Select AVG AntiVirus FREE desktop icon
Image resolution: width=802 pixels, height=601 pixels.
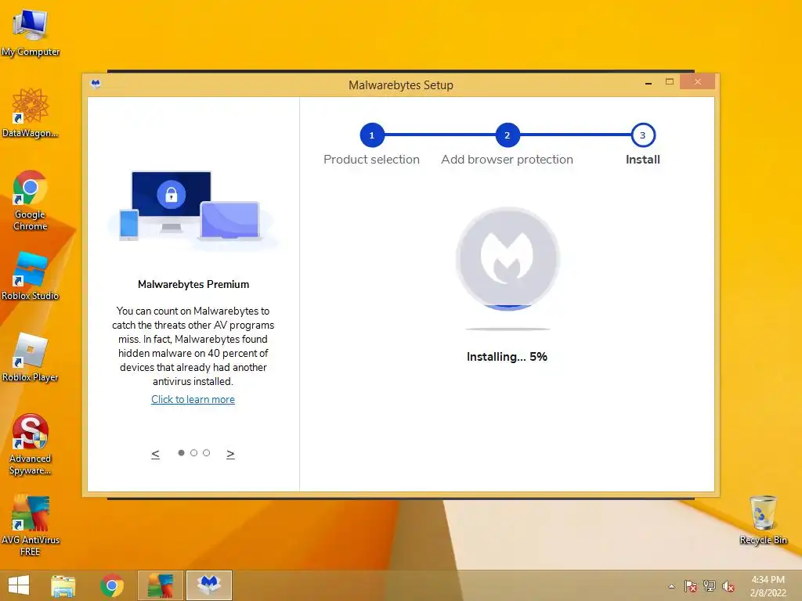[x=31, y=525]
